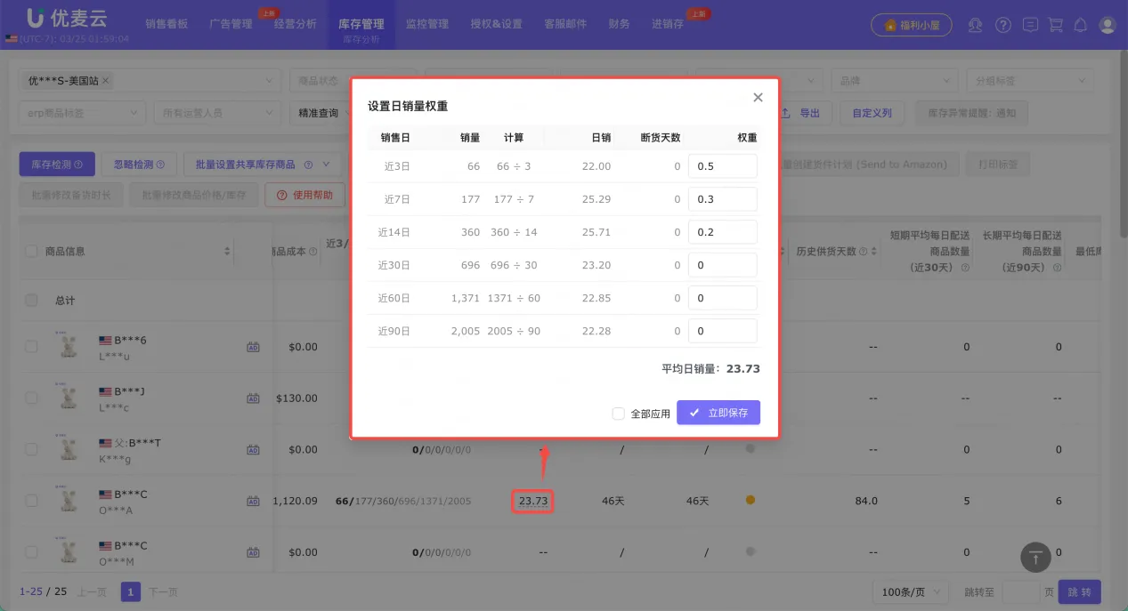Screen dimensions: 1128x611
Task: Open erp商品标签 dropdown
Action: pos(82,113)
